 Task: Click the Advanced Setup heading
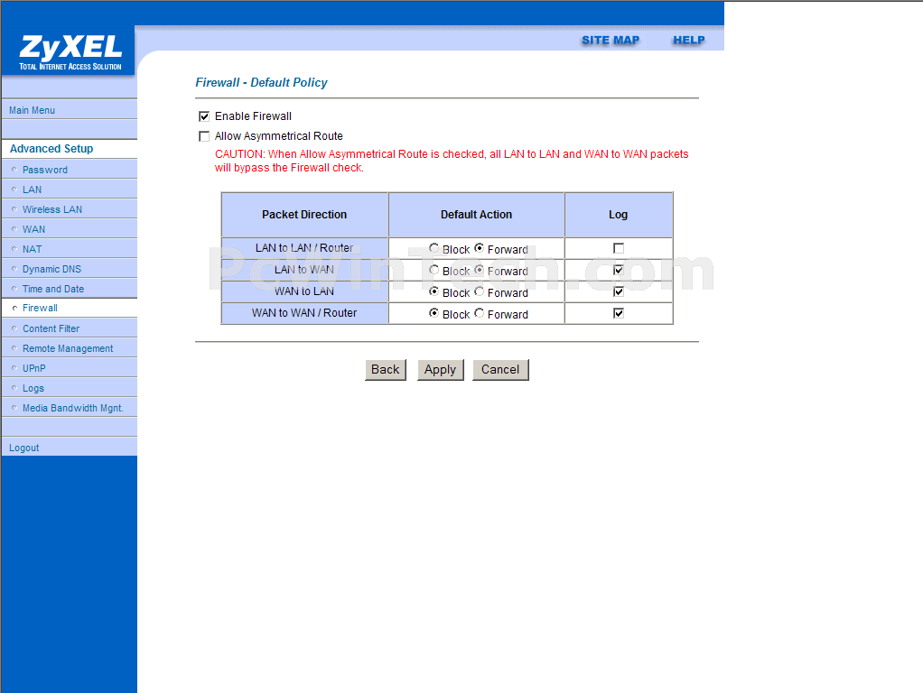[51, 149]
